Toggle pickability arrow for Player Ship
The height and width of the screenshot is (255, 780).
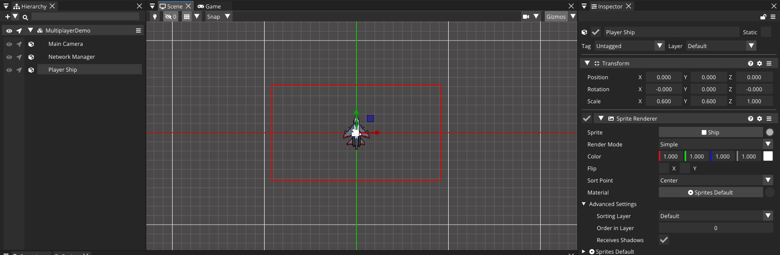coord(19,70)
